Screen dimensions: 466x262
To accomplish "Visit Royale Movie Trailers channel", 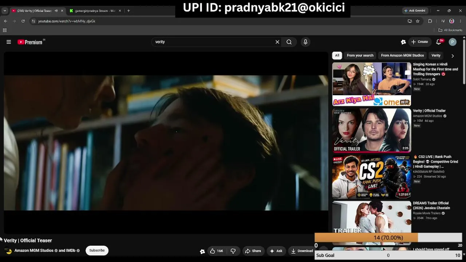I will (x=427, y=213).
